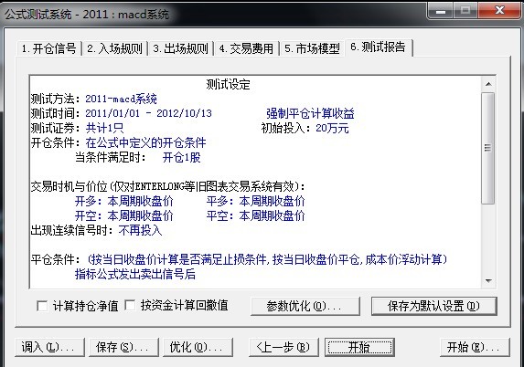Click the 20万元 initial investment value

pyautogui.click(x=332, y=128)
